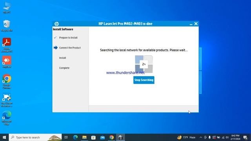This screenshot has height=141, width=251.
Task: Open Microsoft Edge desktop shortcut
Action: [7, 118]
